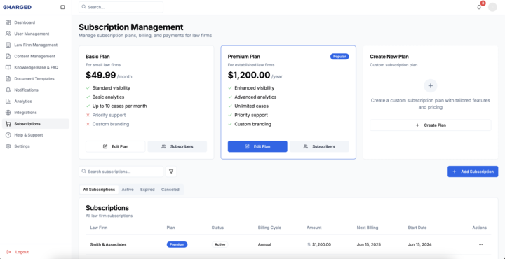Click the Settings gear icon
505x259 pixels.
point(8,146)
